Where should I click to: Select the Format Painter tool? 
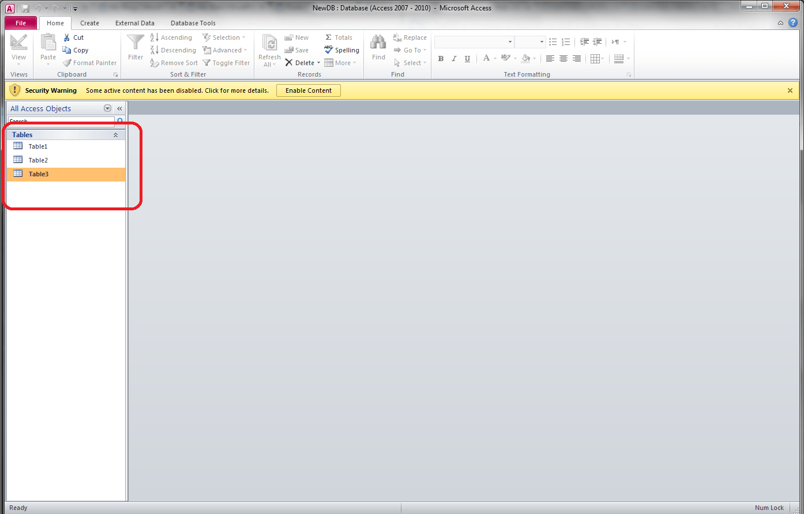click(x=89, y=62)
